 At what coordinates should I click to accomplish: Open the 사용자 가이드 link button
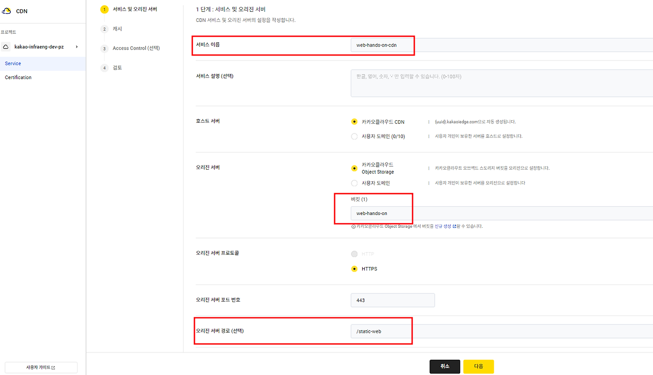41,367
